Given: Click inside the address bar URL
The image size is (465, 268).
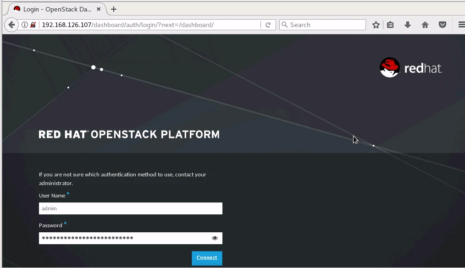Looking at the screenshot, I should [138, 25].
